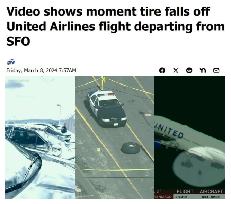Click the fallen tire on the pavement
Image resolution: width=231 pixels, height=204 pixels.
tap(131, 148)
